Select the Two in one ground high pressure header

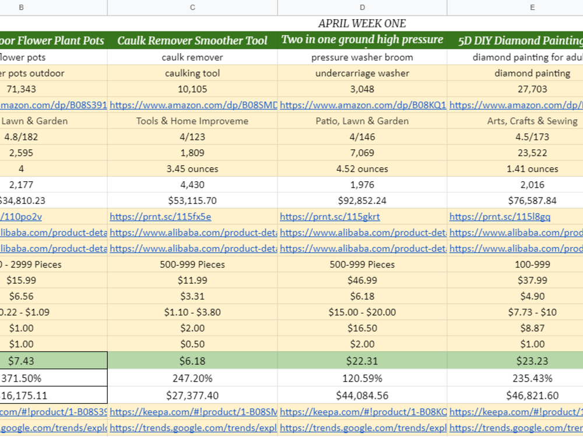tap(362, 40)
